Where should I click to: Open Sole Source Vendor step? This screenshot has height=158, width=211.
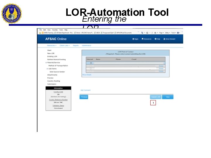(57, 72)
